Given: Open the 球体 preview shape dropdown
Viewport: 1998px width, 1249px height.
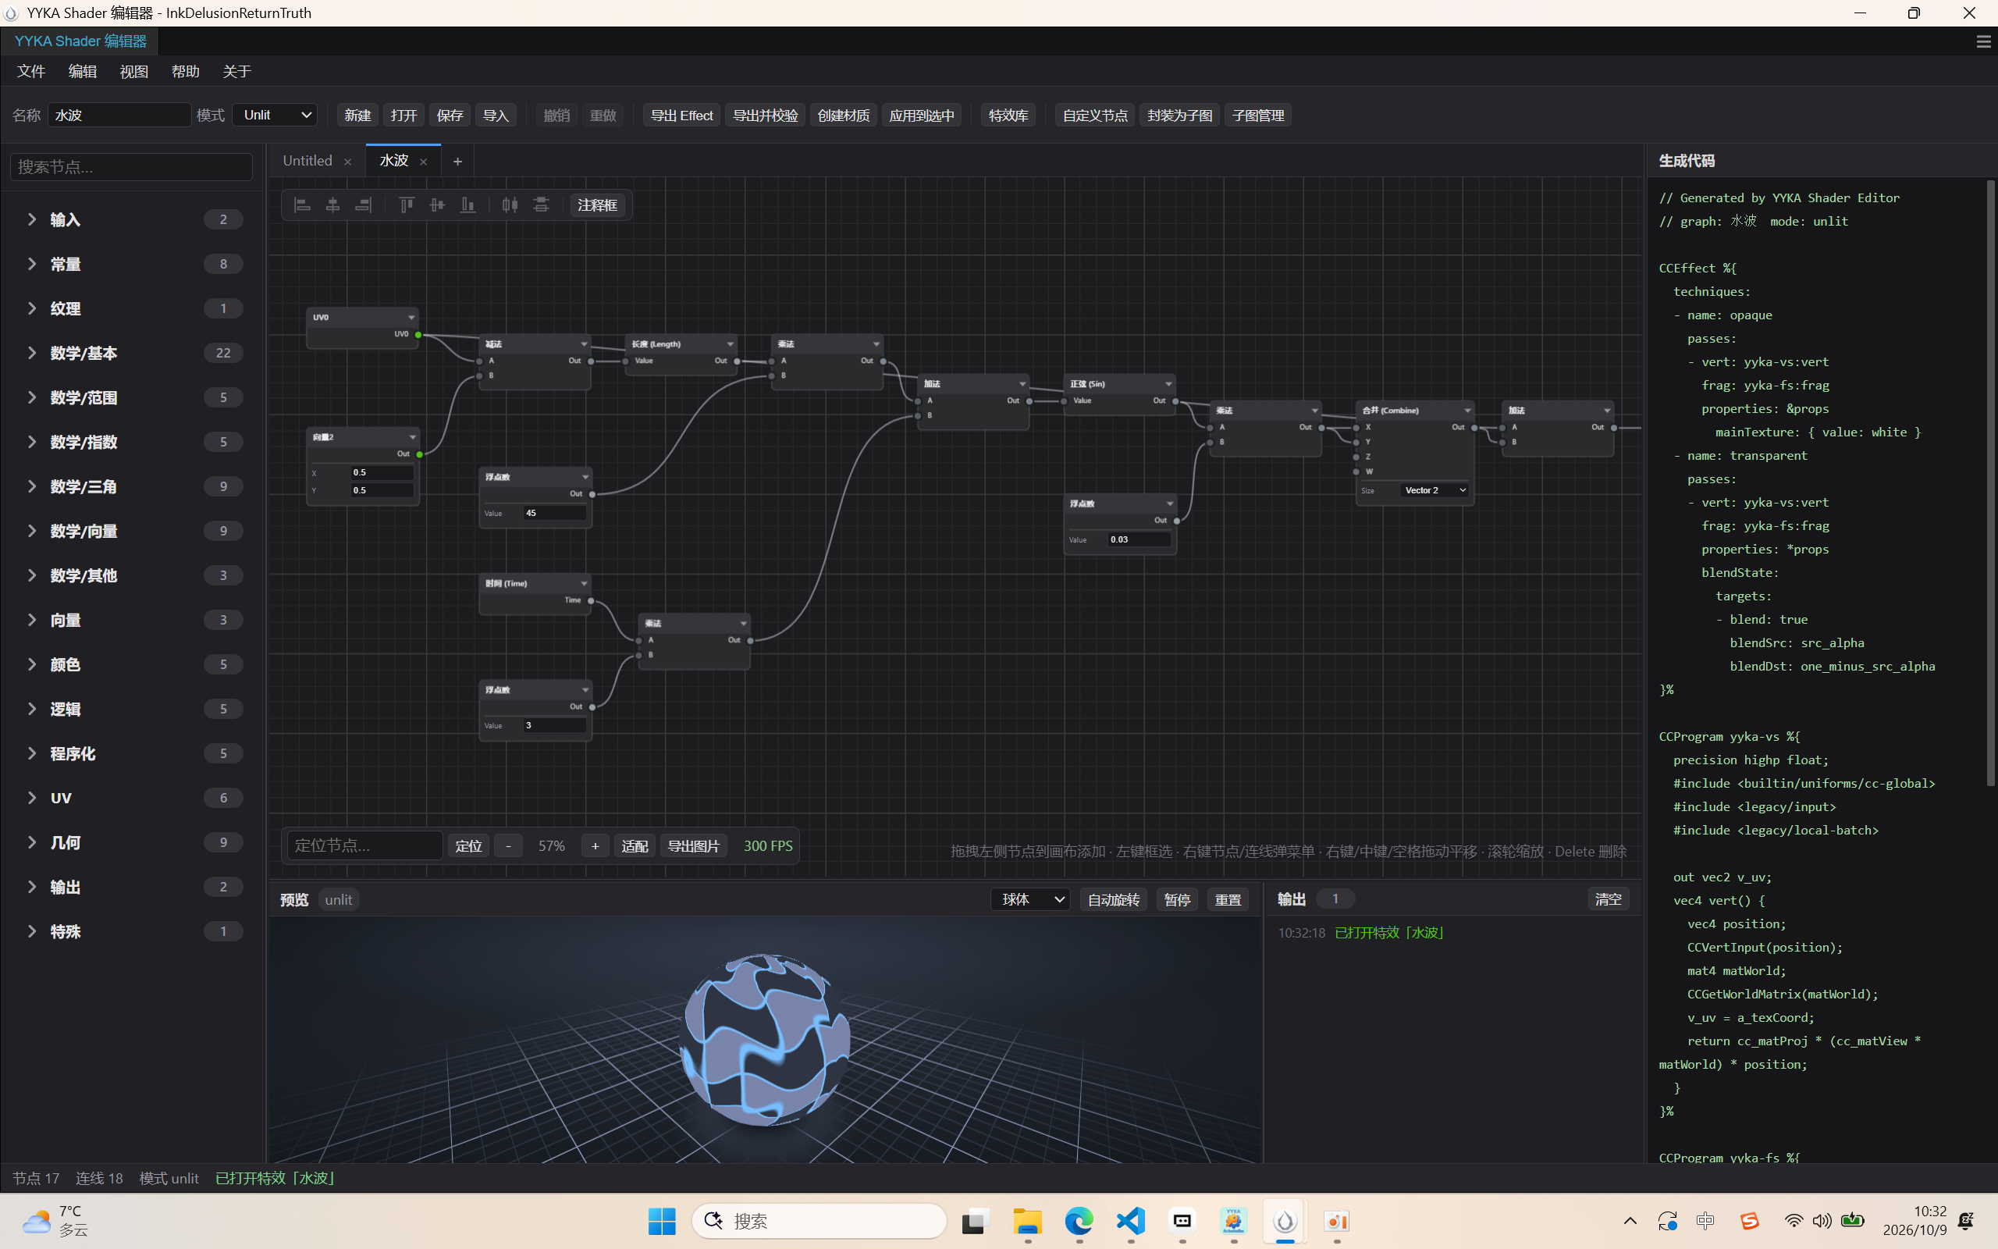Looking at the screenshot, I should click(x=1030, y=899).
